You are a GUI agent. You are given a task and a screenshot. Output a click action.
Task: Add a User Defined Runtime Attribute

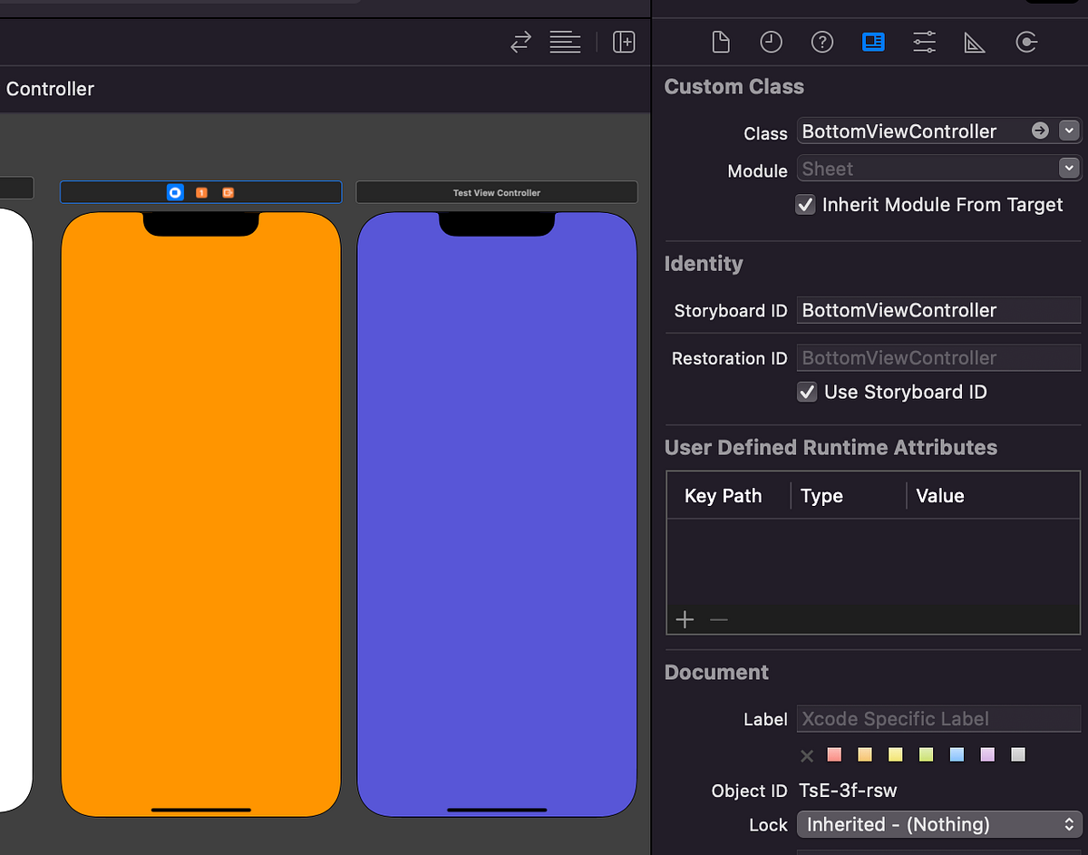coord(685,619)
